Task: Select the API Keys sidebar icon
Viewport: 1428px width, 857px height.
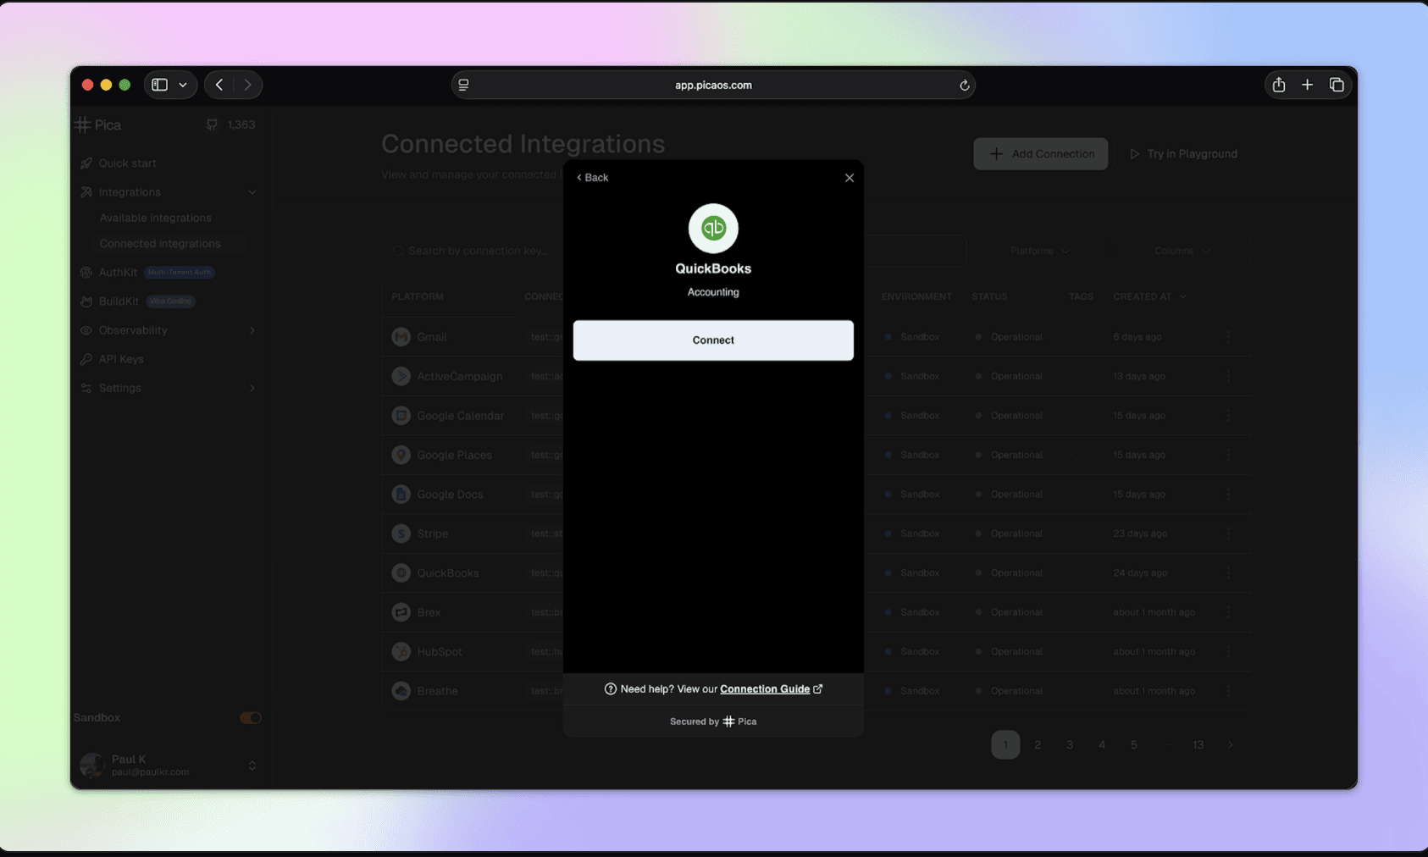Action: 86,358
